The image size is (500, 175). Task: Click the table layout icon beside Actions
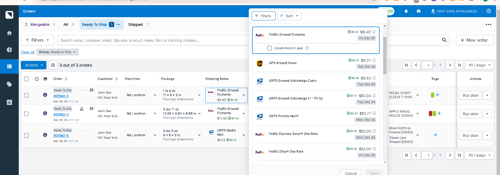pyautogui.click(x=53, y=65)
